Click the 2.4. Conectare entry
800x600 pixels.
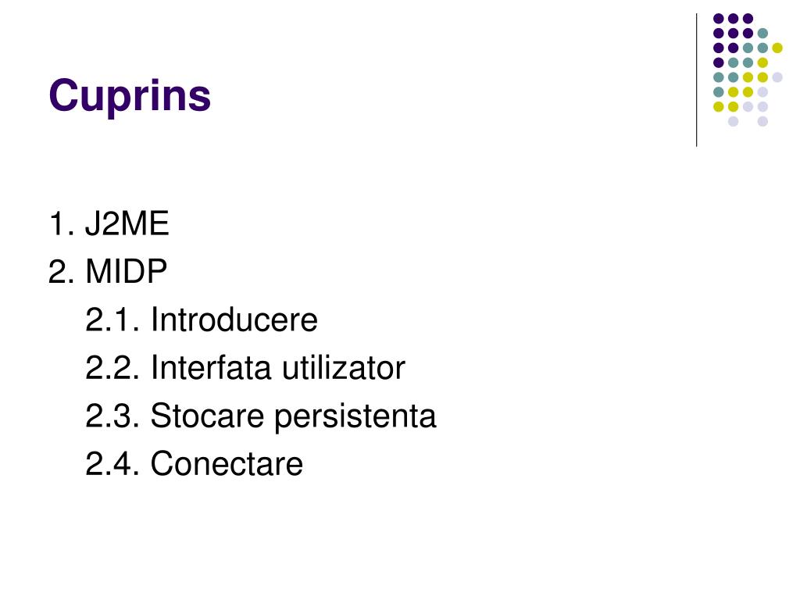(195, 463)
